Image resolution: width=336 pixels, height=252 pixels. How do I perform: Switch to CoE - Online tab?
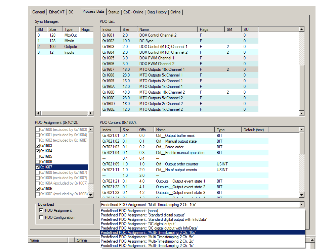pos(133,12)
